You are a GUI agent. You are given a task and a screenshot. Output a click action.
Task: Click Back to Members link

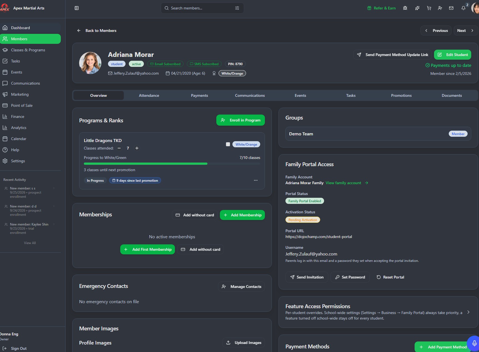click(97, 31)
